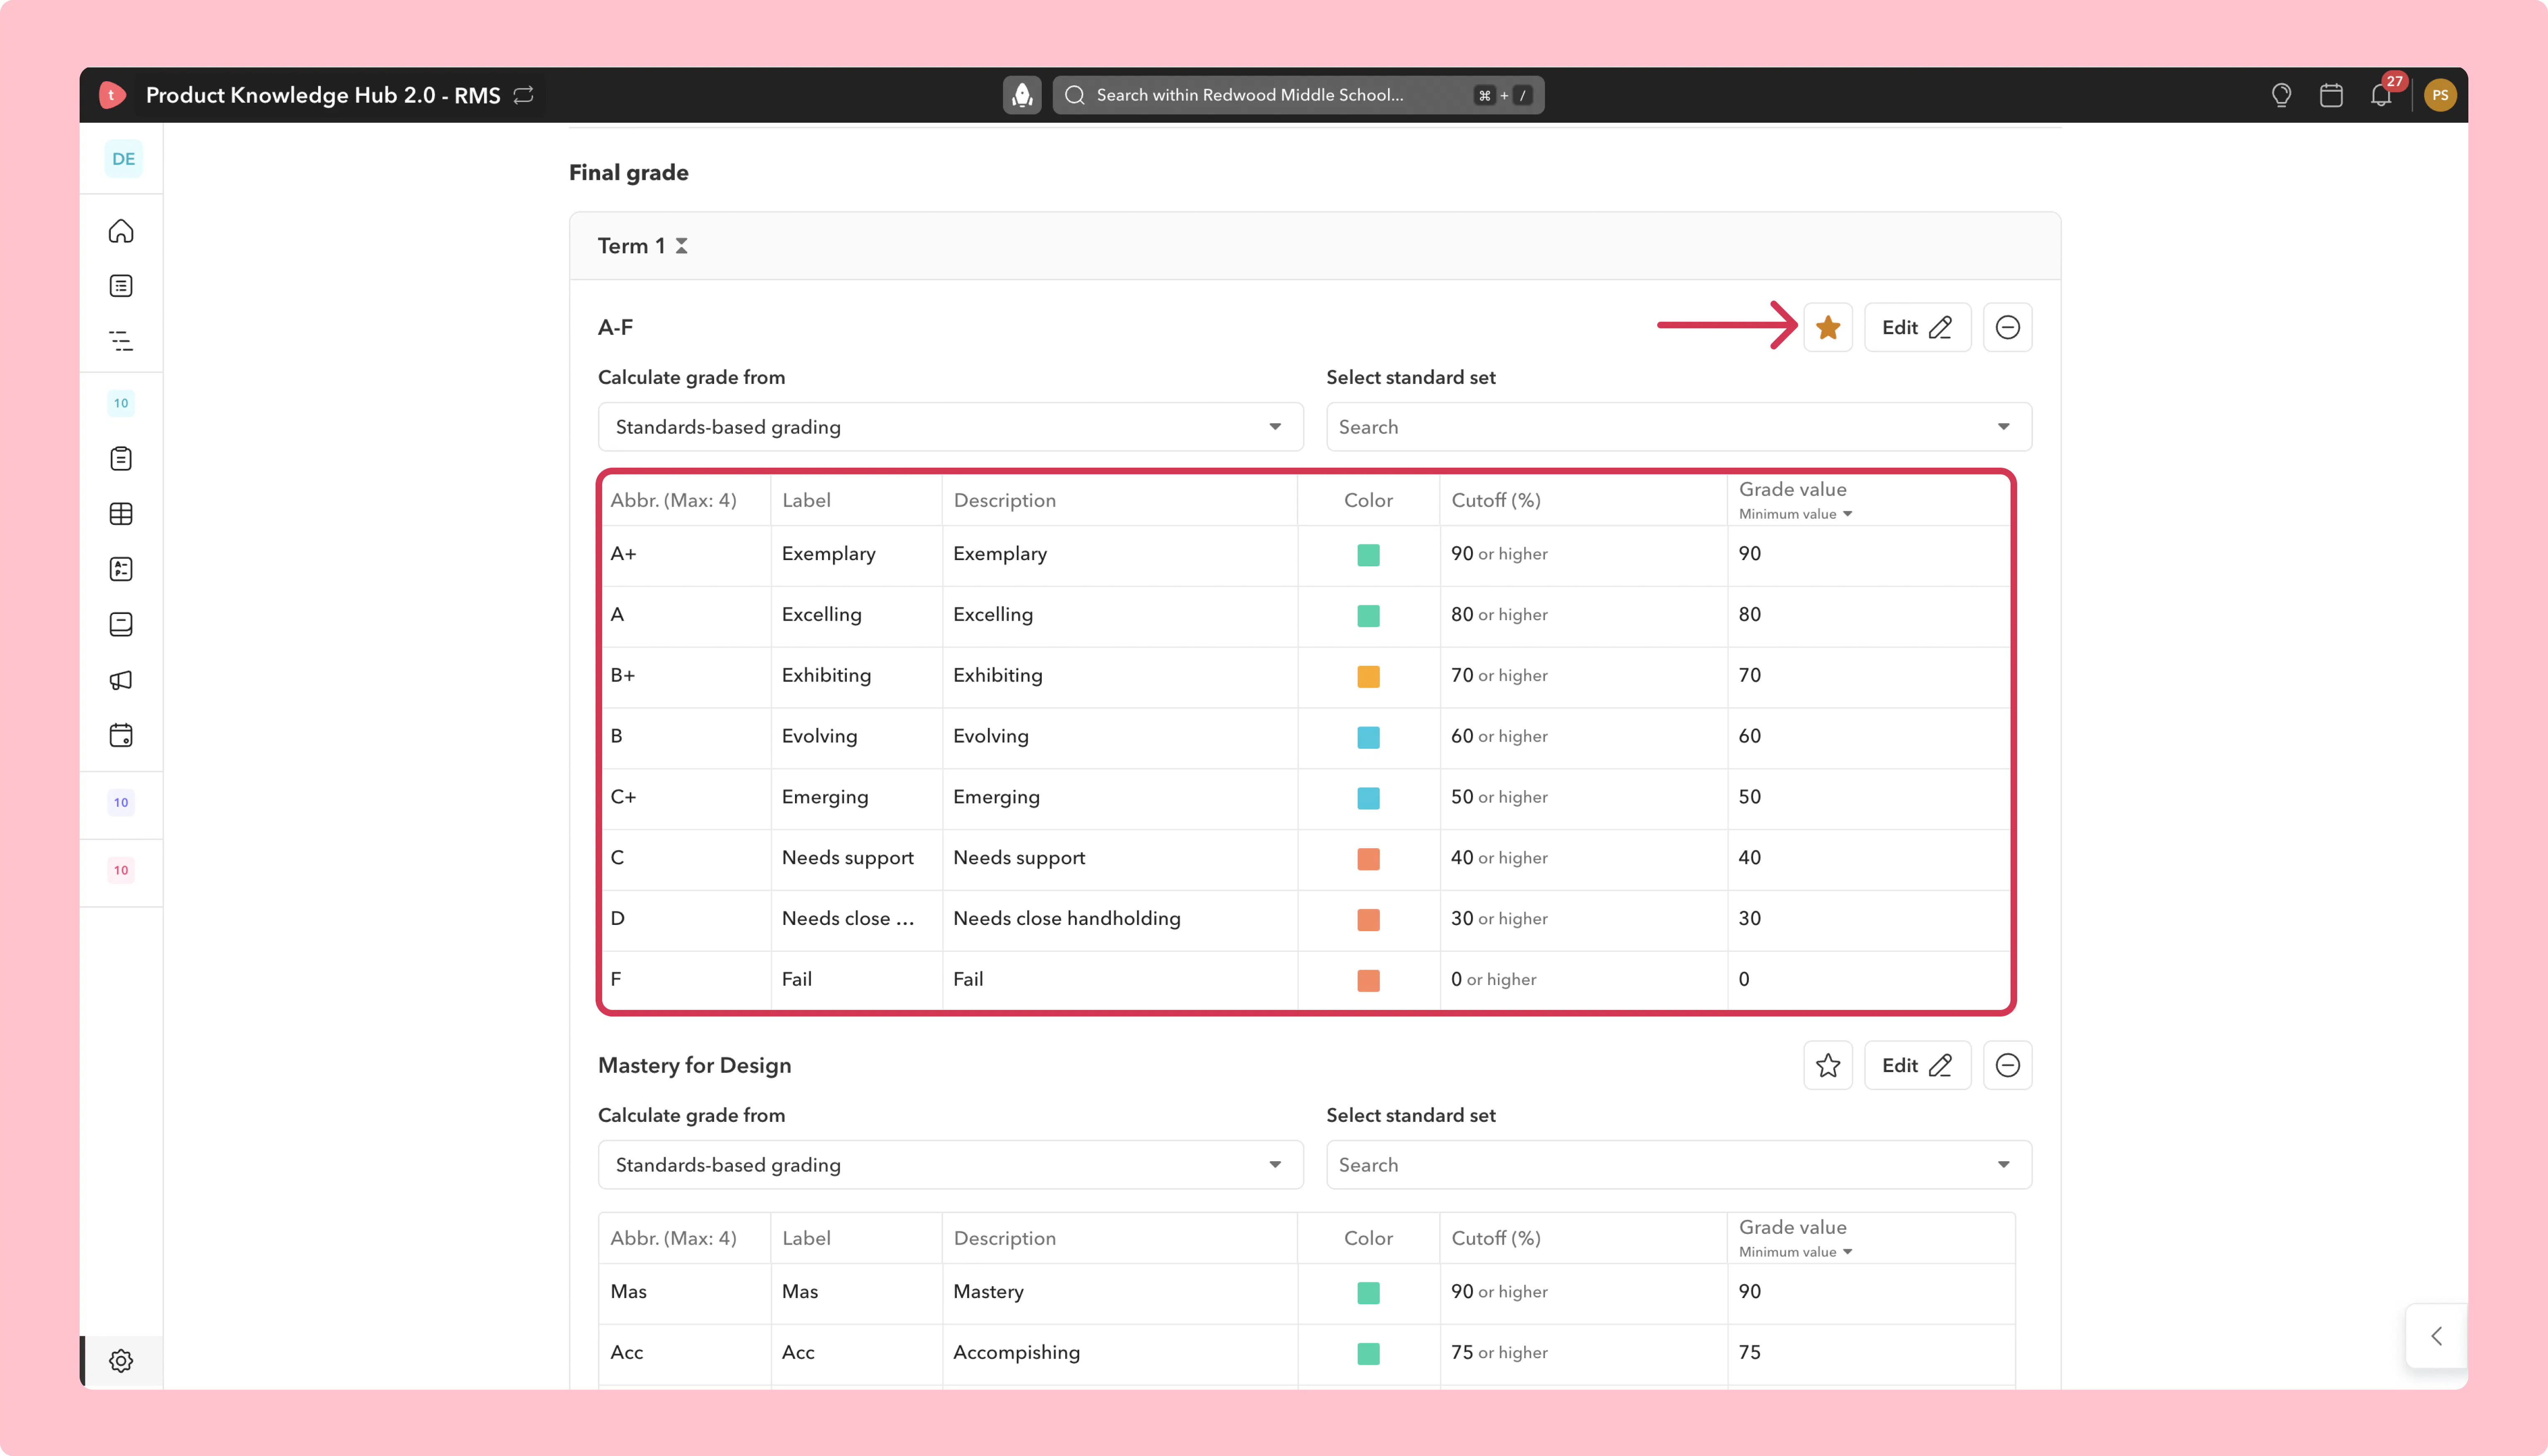2548x1456 pixels.
Task: Open the table grid icon in the sidebar
Action: click(x=121, y=514)
